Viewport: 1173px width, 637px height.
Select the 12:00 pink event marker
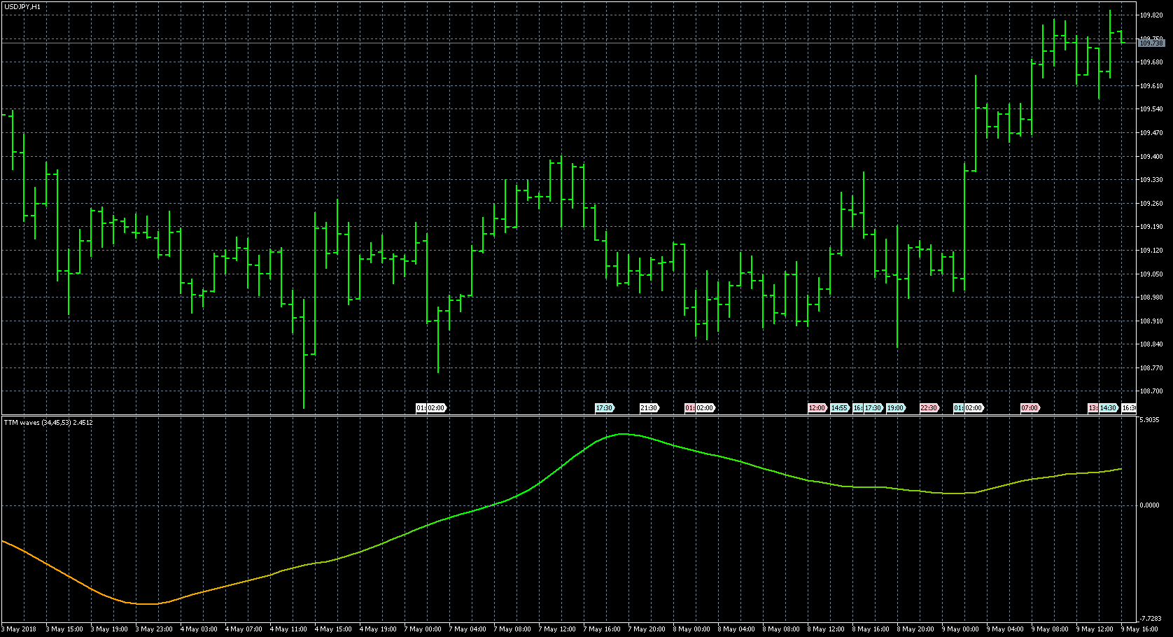point(817,408)
